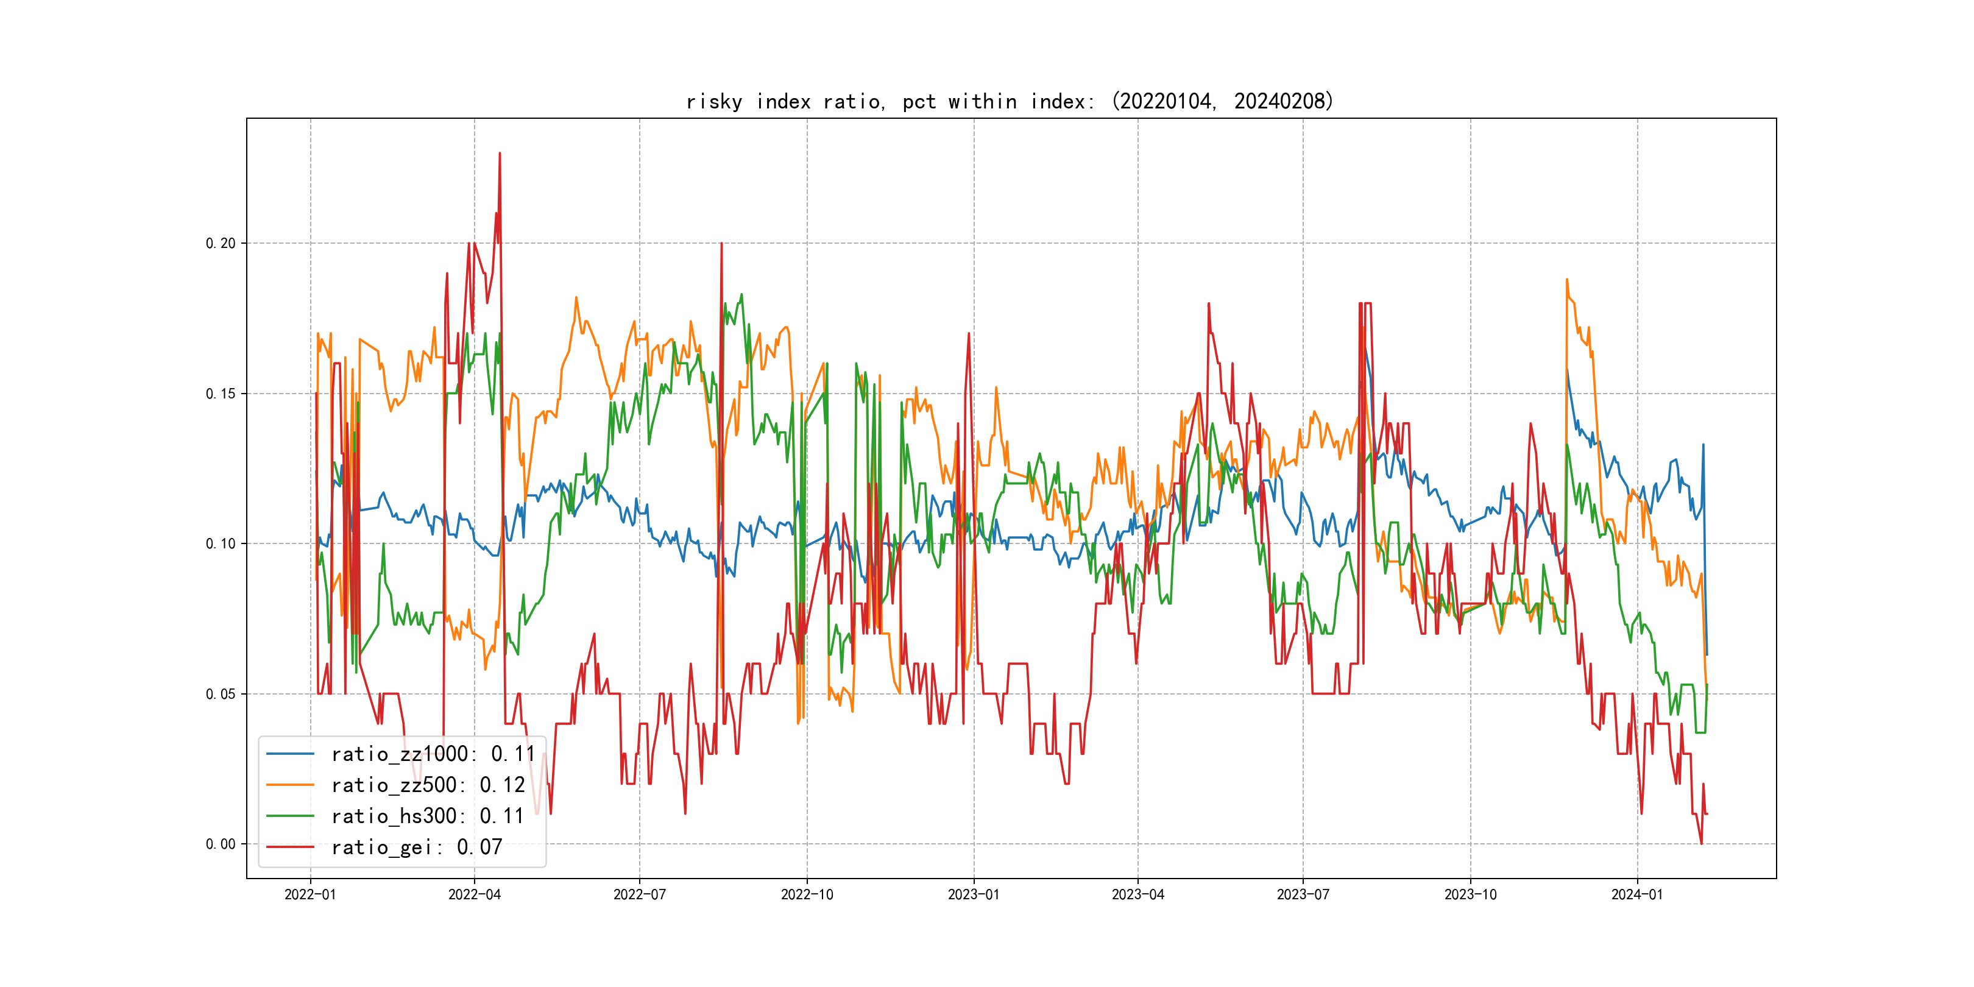Click the orange ratio_zz500 legend line
Viewport: 1974px width, 987px height.
[x=289, y=785]
